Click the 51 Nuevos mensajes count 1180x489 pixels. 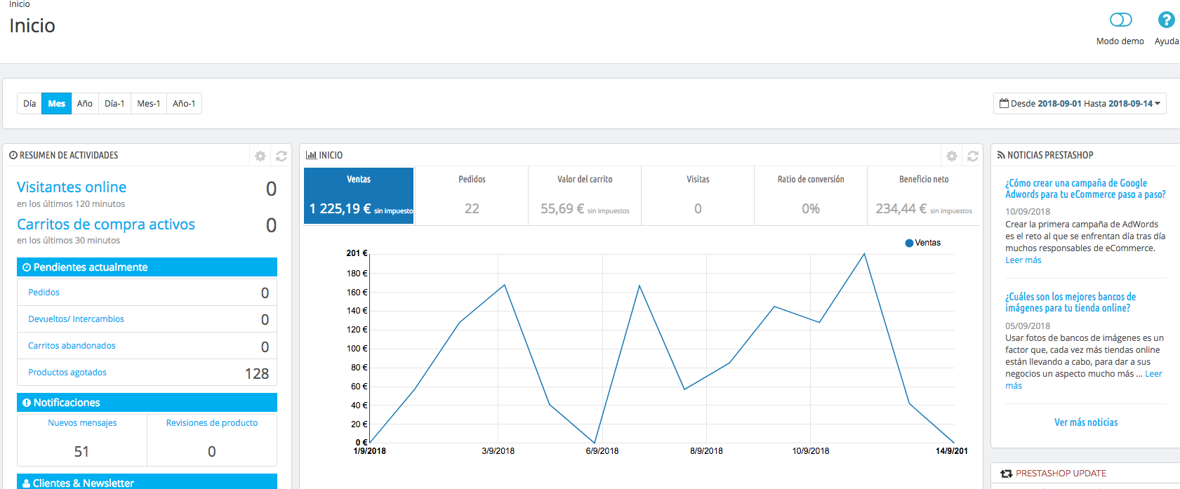[x=81, y=452]
